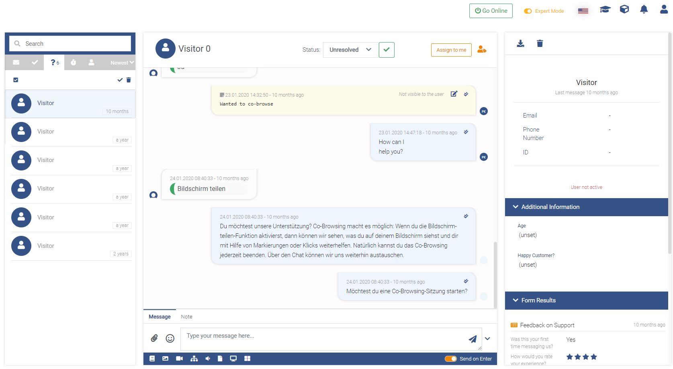Click the transfer conversation user icon
The width and height of the screenshot is (673, 369).
(482, 50)
